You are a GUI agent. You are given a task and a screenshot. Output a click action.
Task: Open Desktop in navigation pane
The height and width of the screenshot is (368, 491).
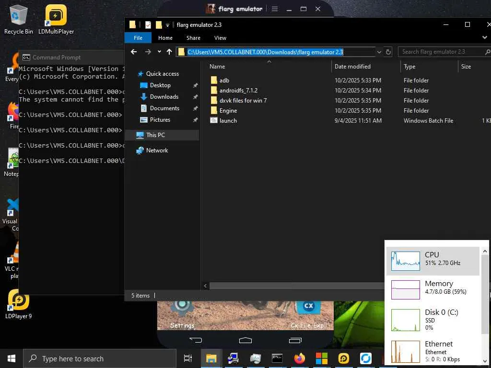coord(160,85)
